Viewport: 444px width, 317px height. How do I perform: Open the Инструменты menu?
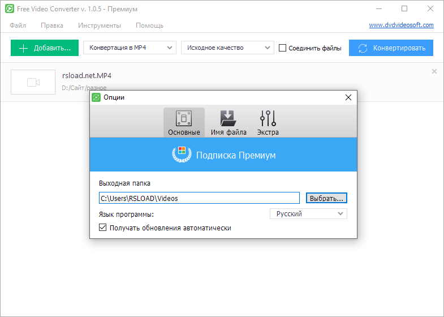(x=100, y=25)
